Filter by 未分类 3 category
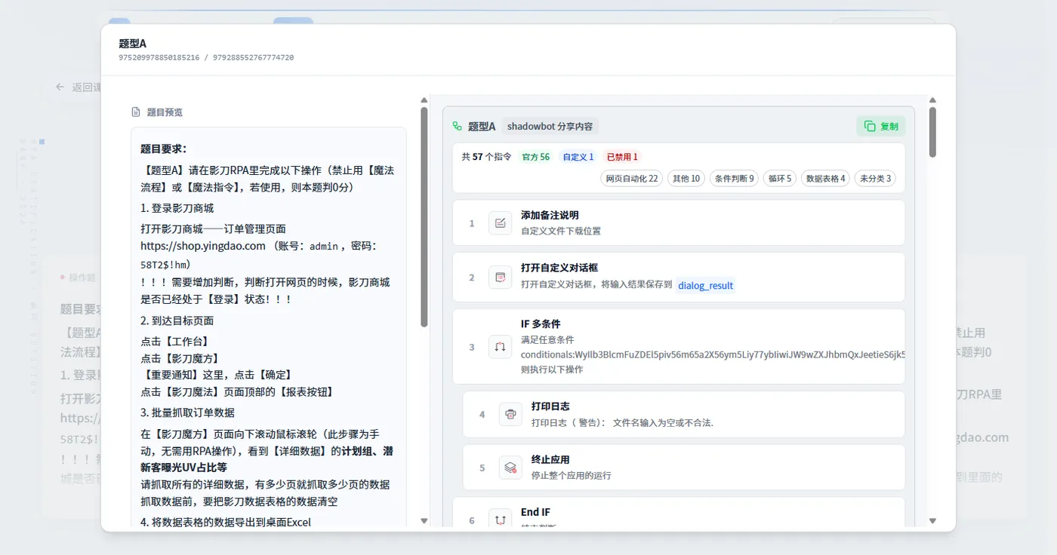This screenshot has width=1057, height=555. (x=875, y=179)
